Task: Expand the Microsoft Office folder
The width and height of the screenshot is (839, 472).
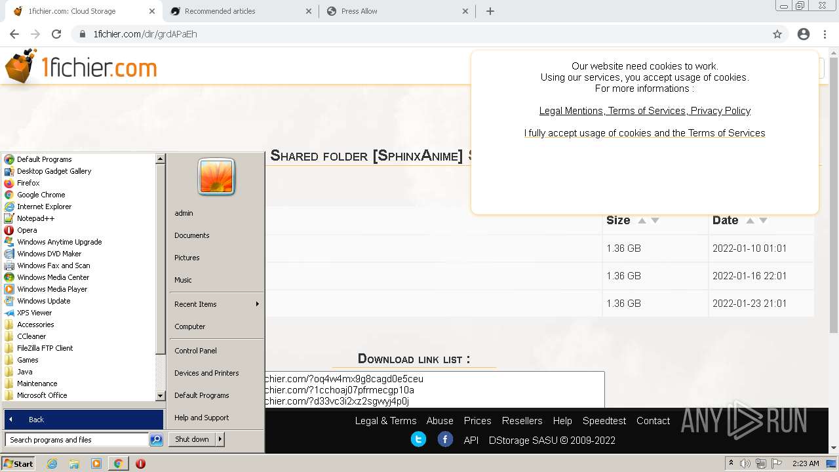Action: [42, 395]
